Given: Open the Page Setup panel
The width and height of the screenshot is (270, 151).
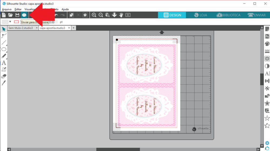Looking at the screenshot, I should 267,29.
